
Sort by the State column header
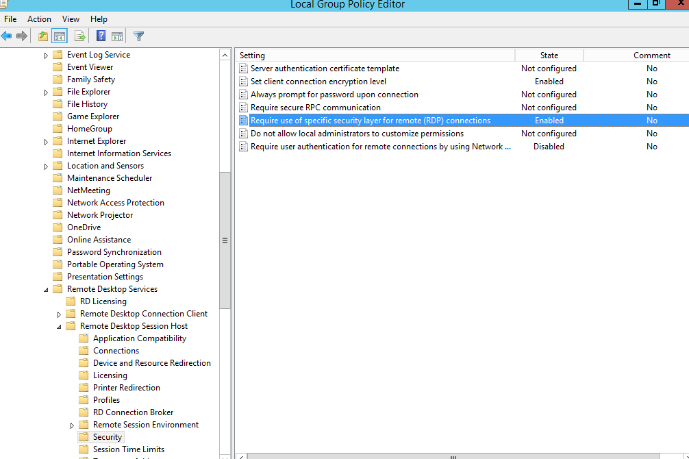pos(549,55)
